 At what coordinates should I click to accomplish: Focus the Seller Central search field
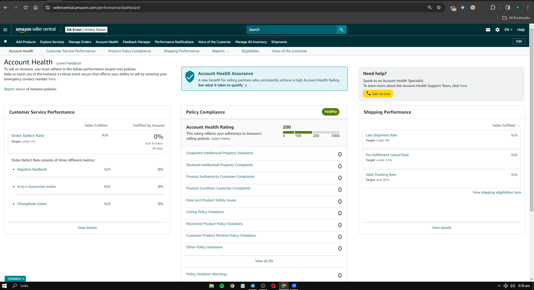291,30
